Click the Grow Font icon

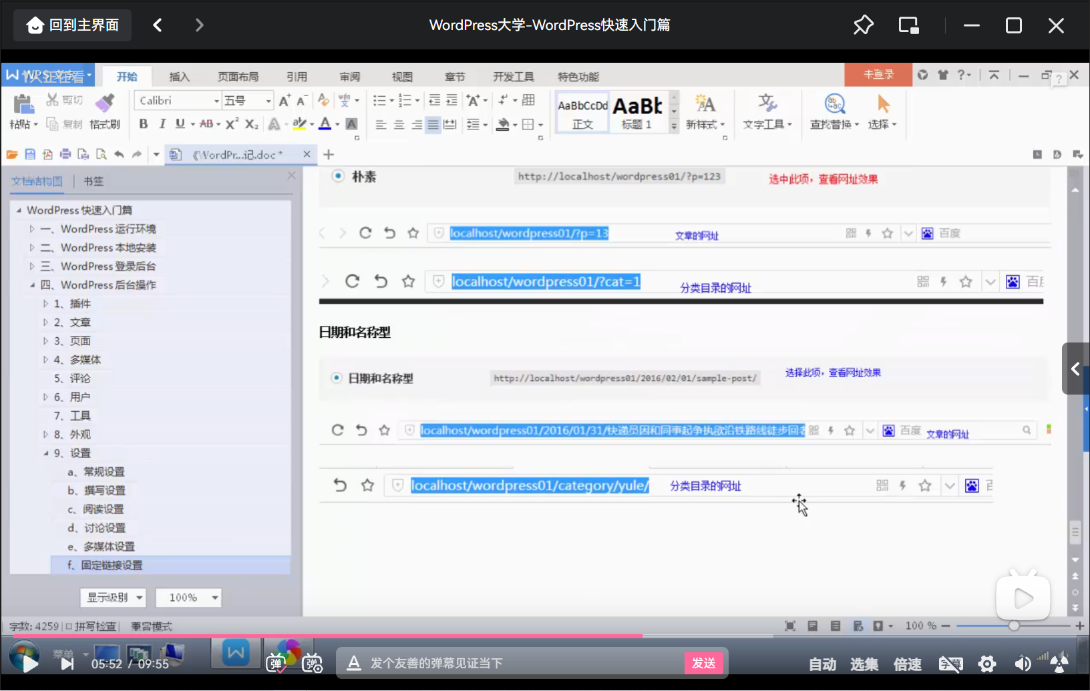285,100
